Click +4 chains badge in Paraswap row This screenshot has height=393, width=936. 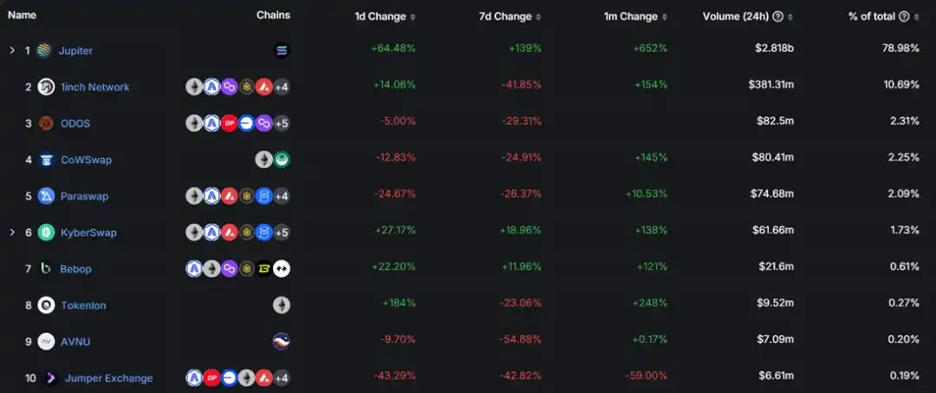(282, 196)
